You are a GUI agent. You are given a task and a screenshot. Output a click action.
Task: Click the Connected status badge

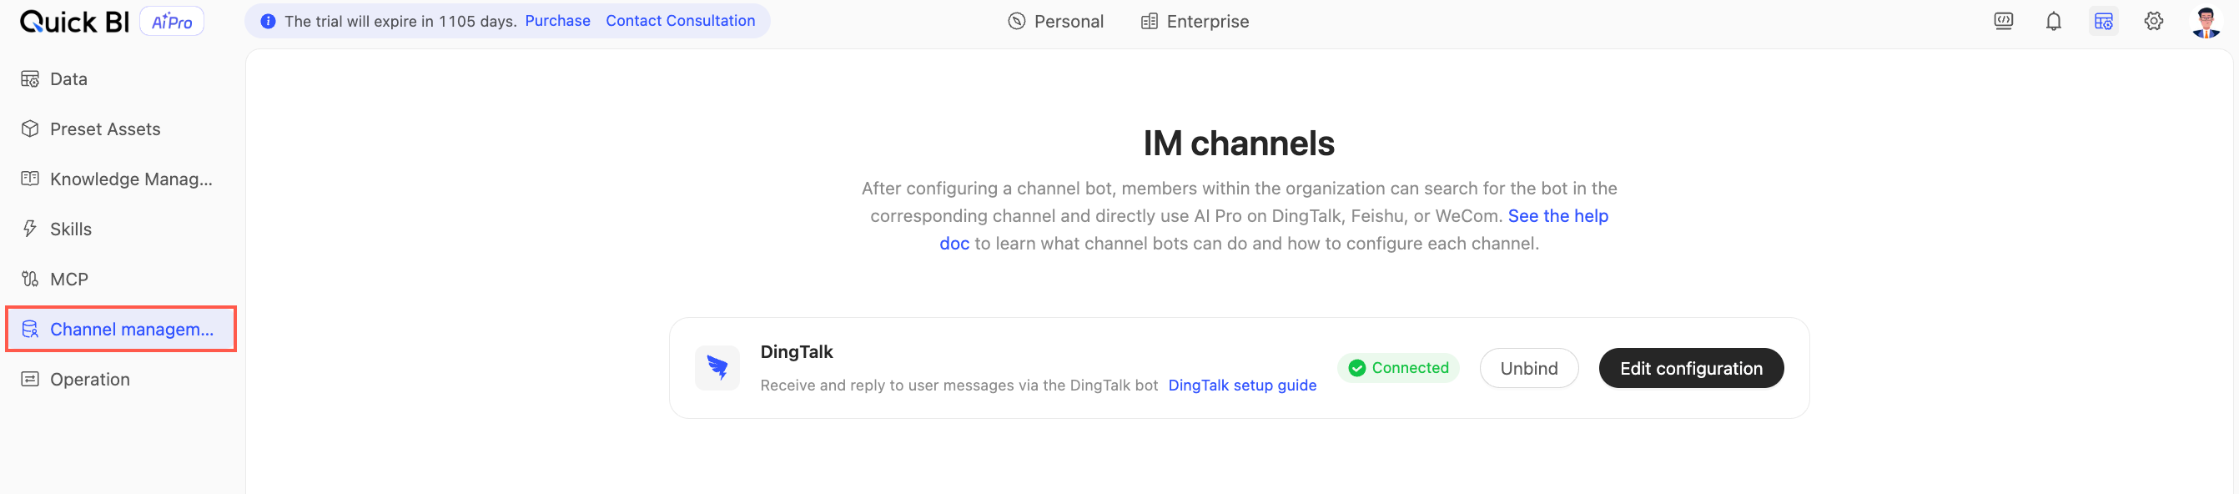click(1397, 368)
